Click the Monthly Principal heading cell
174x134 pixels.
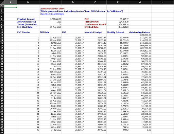95,32
